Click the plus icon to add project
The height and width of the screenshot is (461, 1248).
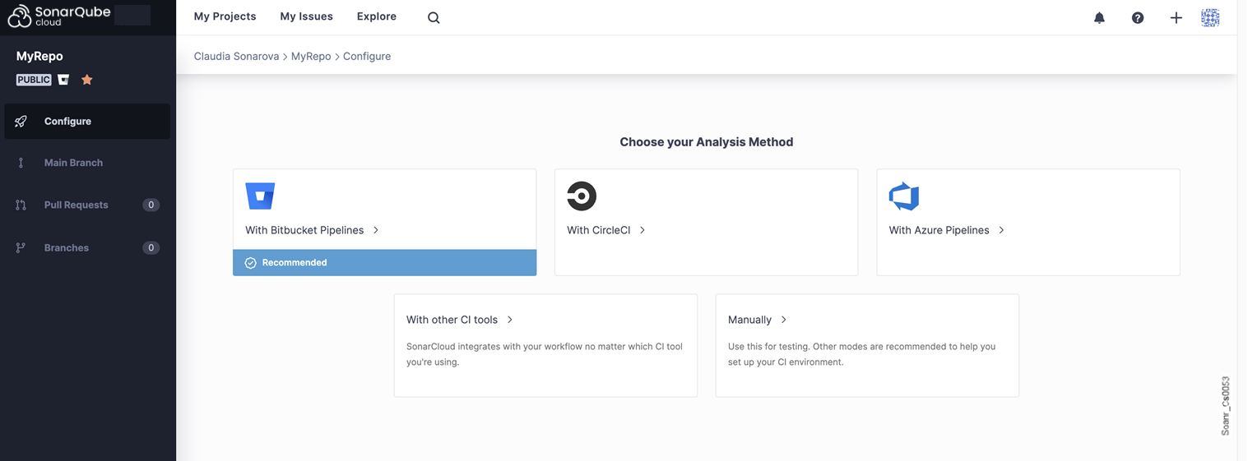pyautogui.click(x=1176, y=18)
